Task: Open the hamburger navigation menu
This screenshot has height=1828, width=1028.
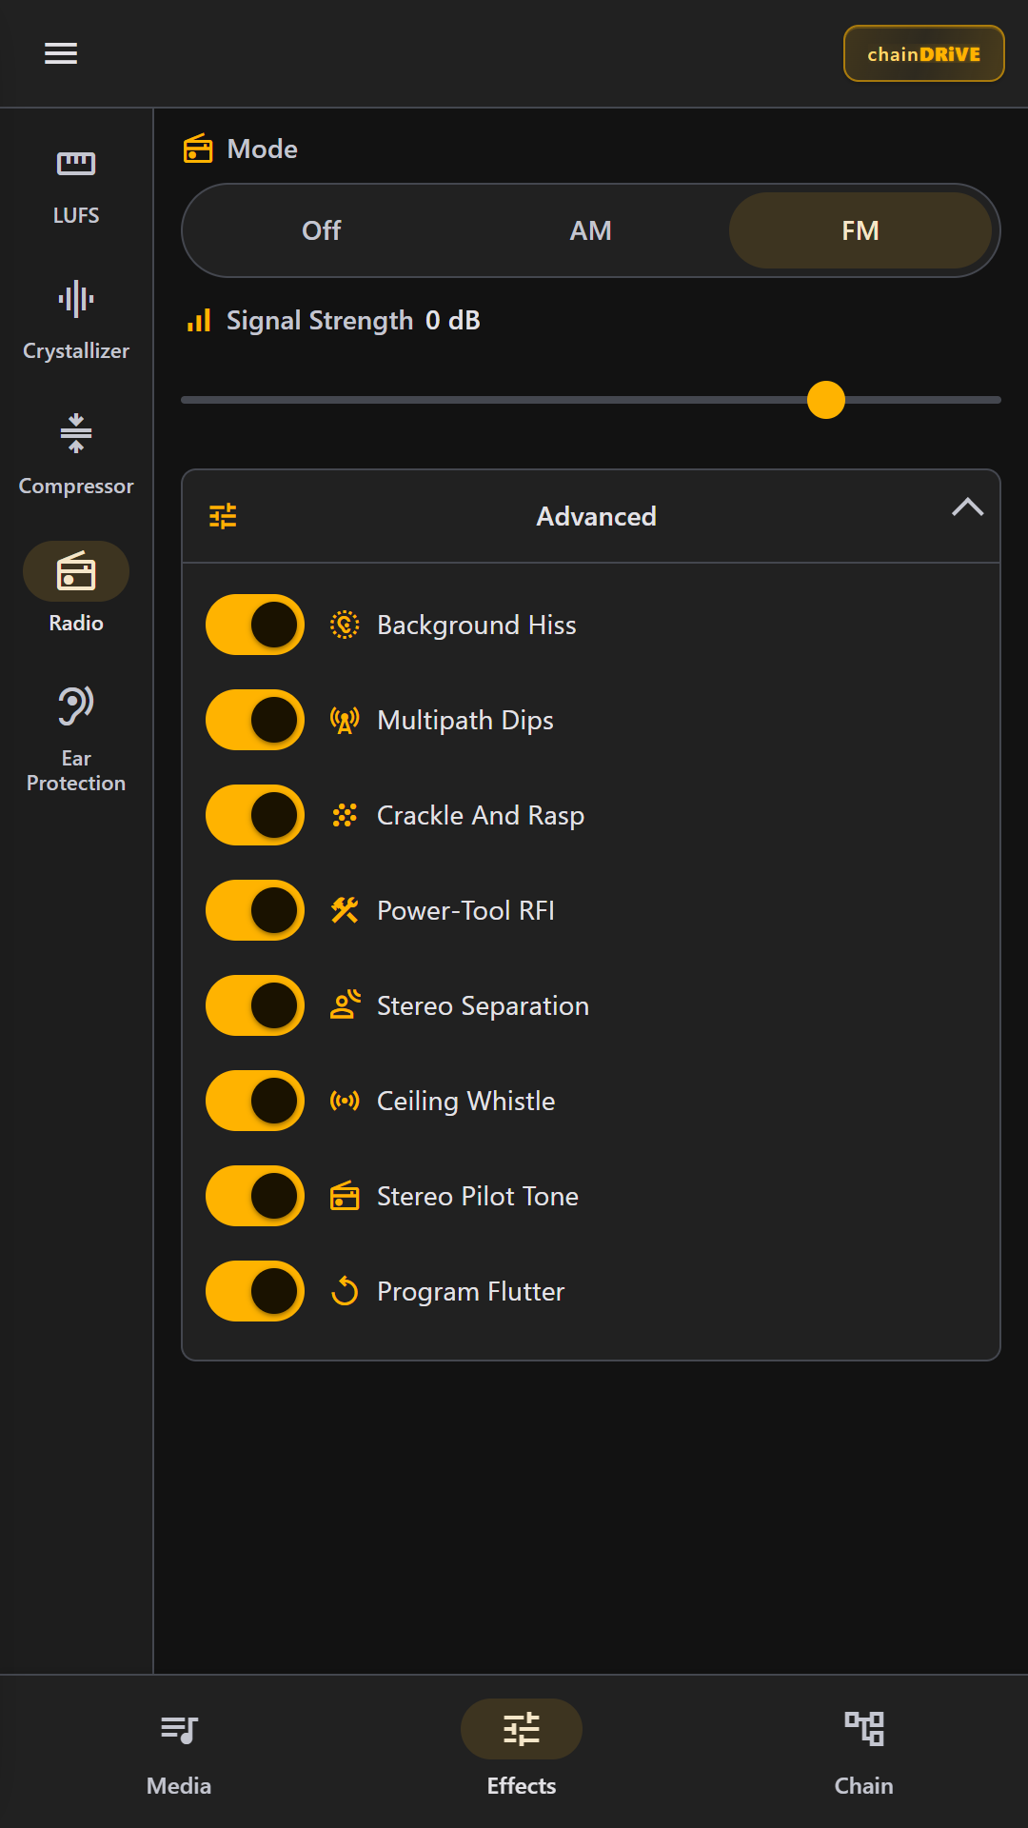Action: 61,53
